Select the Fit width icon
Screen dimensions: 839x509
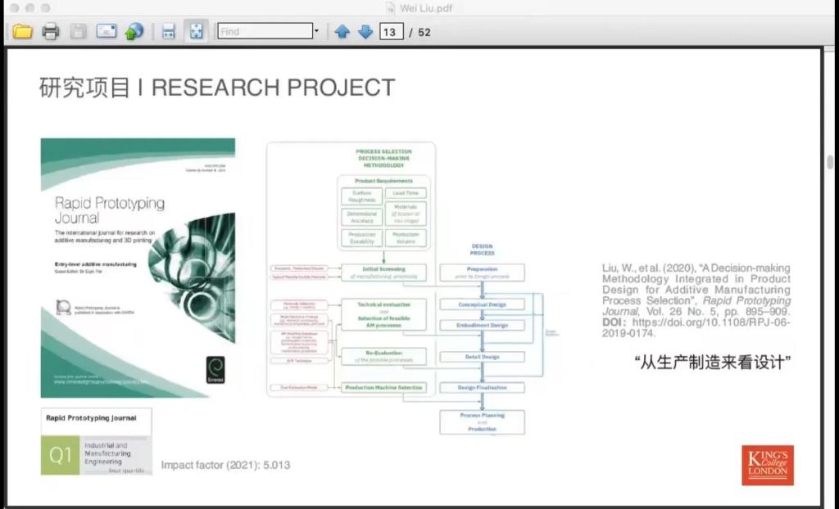(168, 32)
